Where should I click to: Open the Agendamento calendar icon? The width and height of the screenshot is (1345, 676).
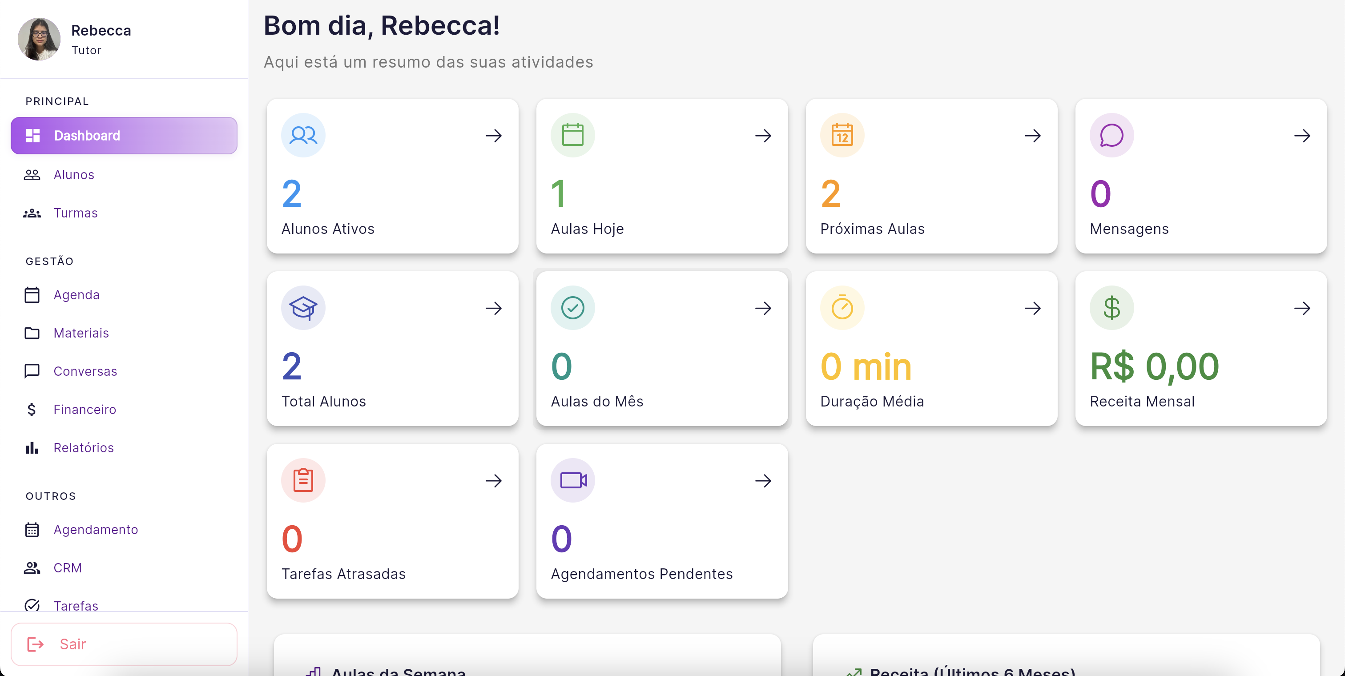coord(32,529)
